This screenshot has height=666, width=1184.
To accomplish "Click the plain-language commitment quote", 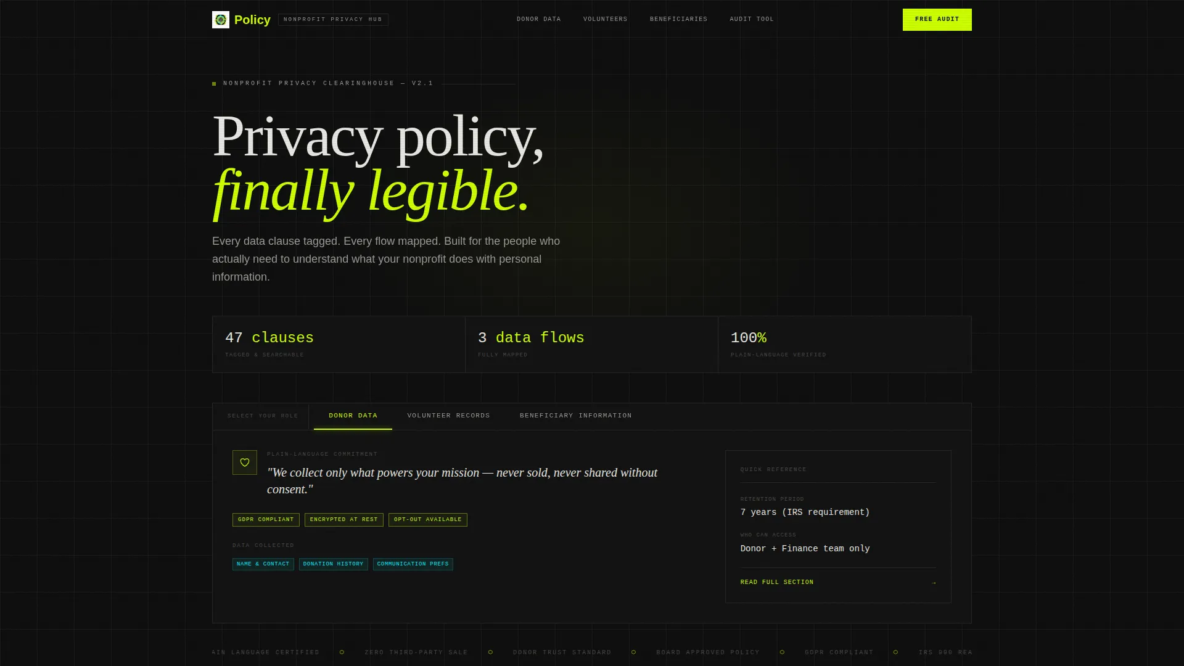I will coord(462,481).
